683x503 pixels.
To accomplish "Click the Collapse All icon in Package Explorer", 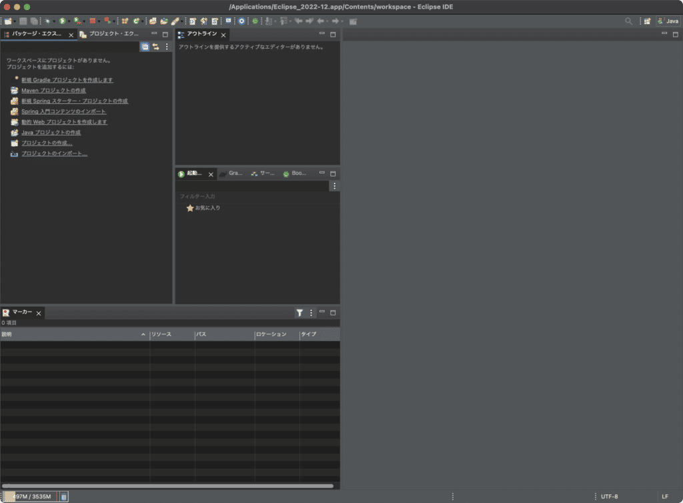I will click(x=145, y=47).
